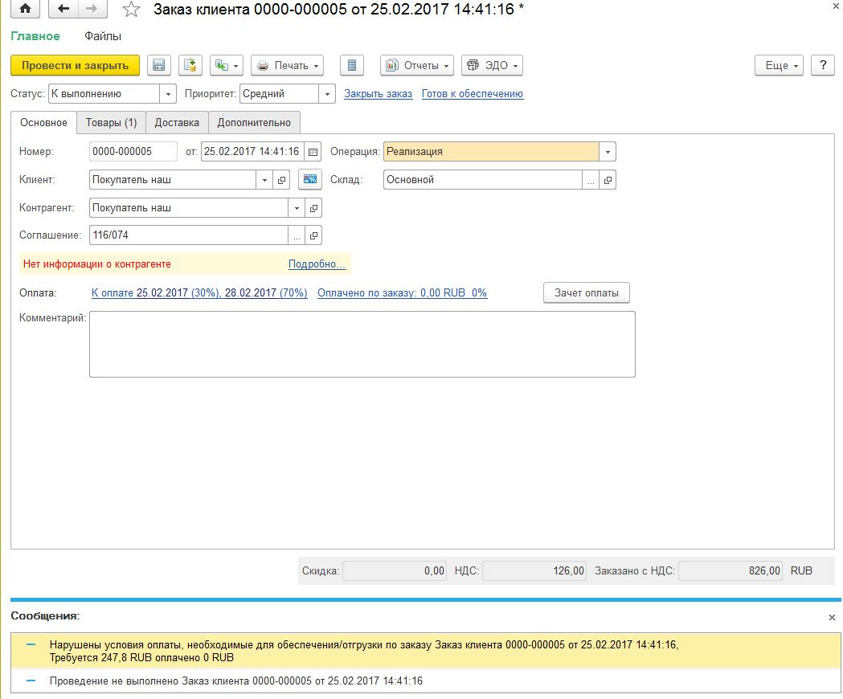This screenshot has width=843, height=699.
Task: Open the date calendar picker icon
Action: click(313, 152)
